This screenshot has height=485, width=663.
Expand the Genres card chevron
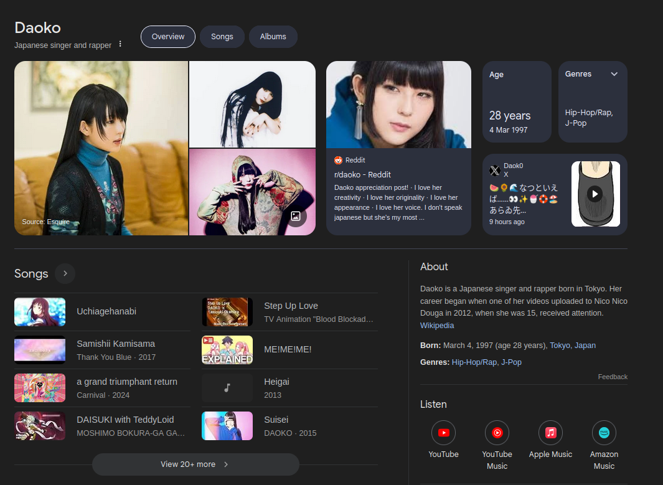coord(614,74)
